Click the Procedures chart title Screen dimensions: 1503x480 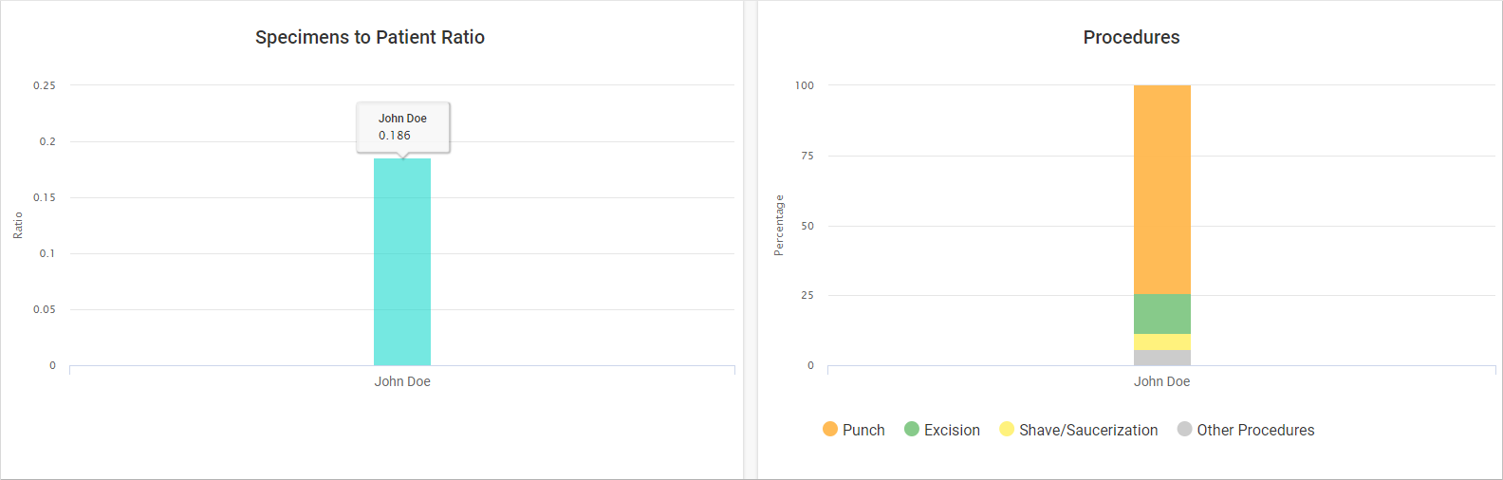pyautogui.click(x=1131, y=37)
